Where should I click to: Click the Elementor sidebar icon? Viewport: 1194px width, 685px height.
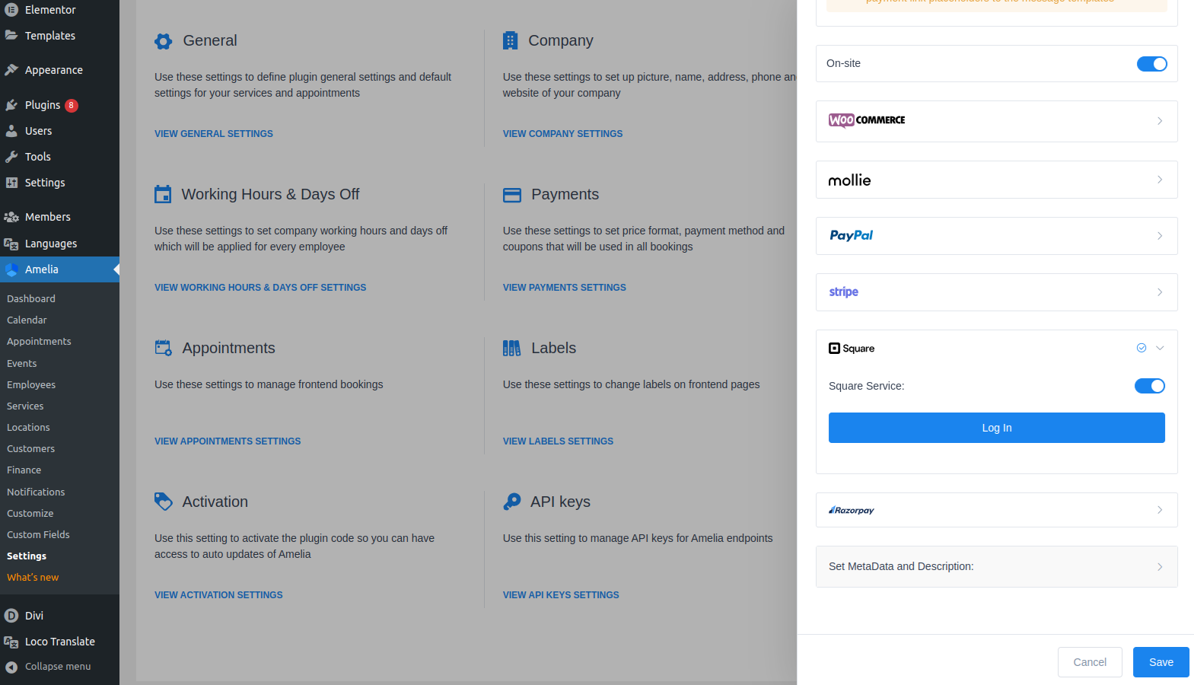point(11,10)
